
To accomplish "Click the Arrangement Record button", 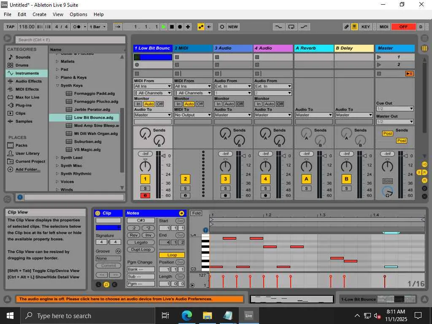I will click(180, 27).
